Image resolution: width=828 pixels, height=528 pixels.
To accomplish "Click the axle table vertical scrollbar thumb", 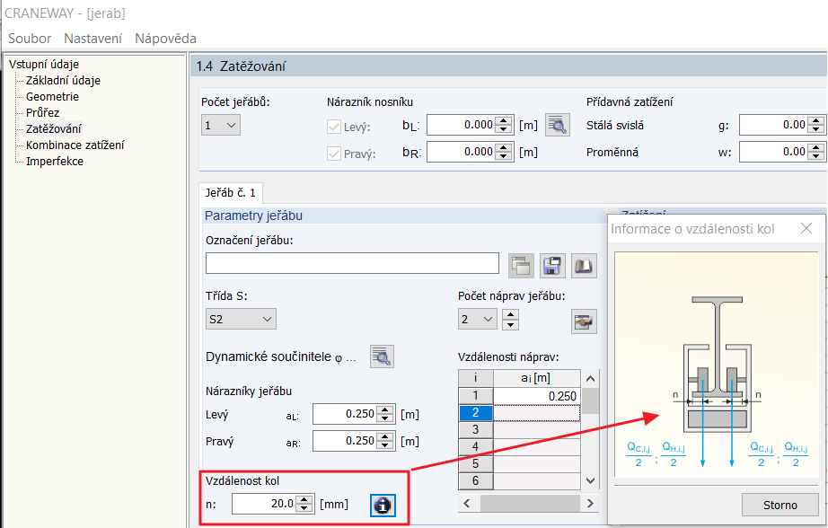I will (x=590, y=400).
